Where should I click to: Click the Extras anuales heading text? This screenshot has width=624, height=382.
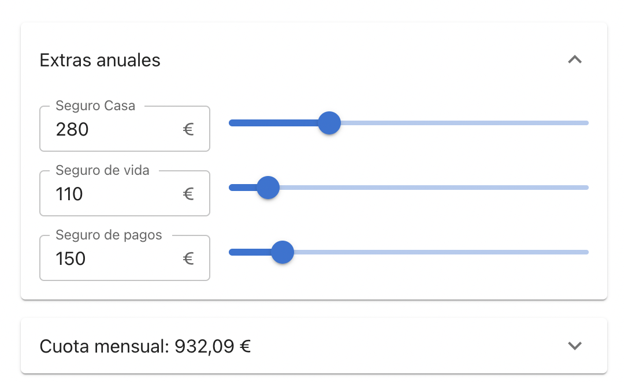(100, 59)
